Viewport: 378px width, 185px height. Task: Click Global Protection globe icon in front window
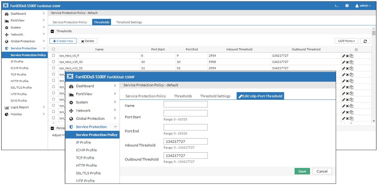71,119
